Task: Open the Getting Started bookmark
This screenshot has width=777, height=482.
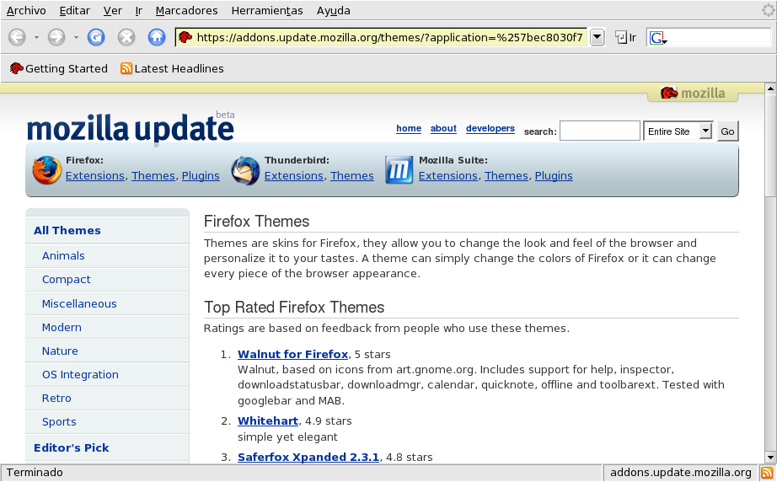Action: point(59,69)
